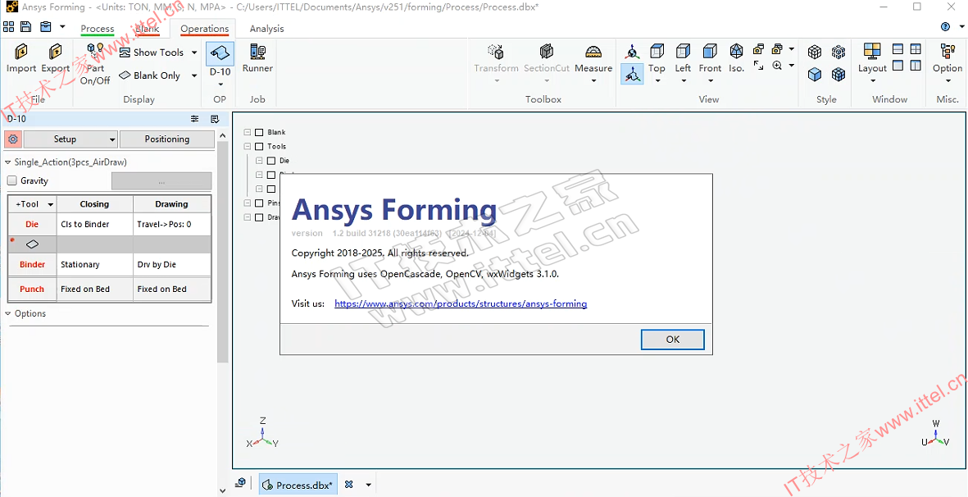Check the Drawbead tree checkbox below Pins
Viewport: 968px width, 497px height.
[x=259, y=217]
